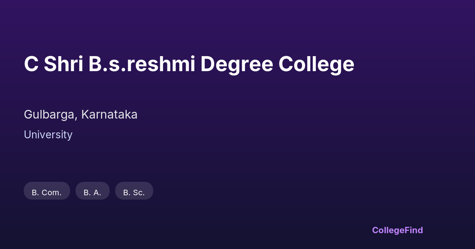475x249 pixels.
Task: Click the University institution type label
Action: point(48,135)
